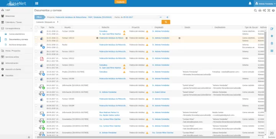Click the orange search button next to input

pos(166,22)
